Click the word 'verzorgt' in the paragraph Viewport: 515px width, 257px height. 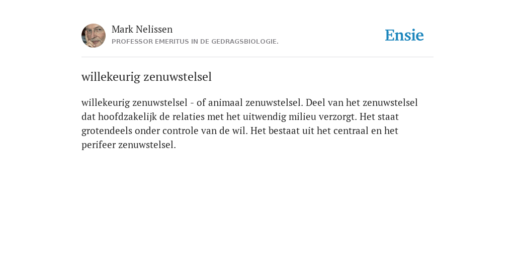(337, 117)
